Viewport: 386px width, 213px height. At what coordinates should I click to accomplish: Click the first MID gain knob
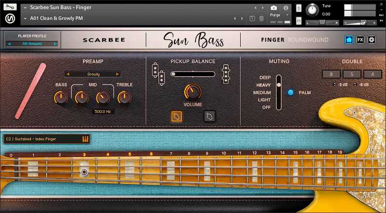82,98
